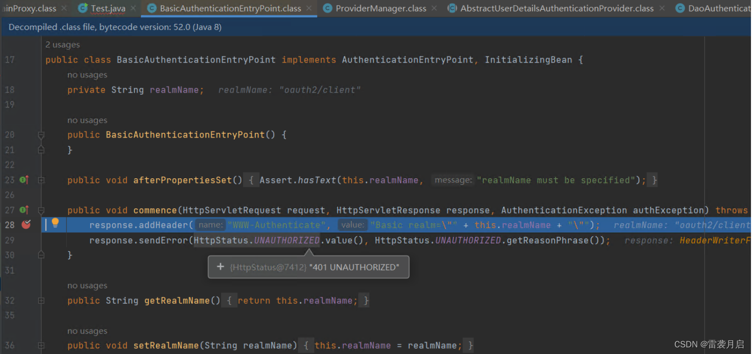Click the "WWW-Authenticate" string literal
This screenshot has height=354, width=752.
pyautogui.click(x=276, y=225)
